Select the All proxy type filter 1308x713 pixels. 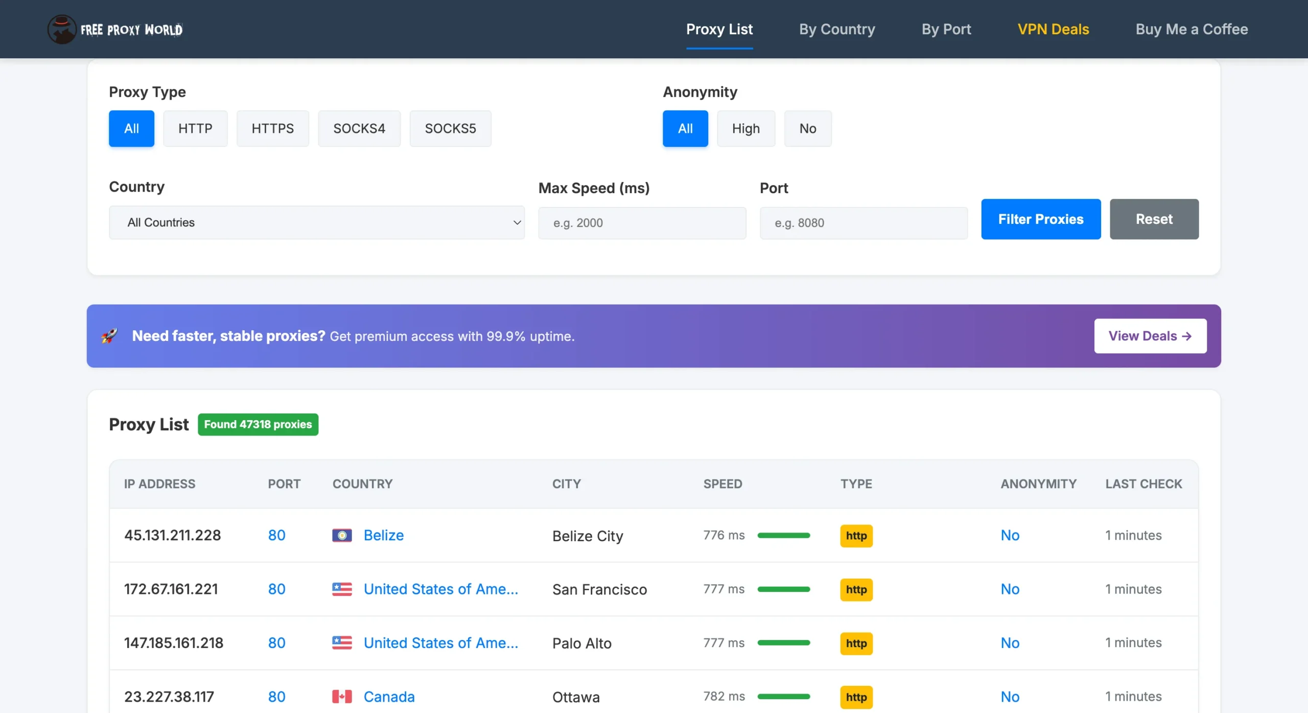pos(131,128)
